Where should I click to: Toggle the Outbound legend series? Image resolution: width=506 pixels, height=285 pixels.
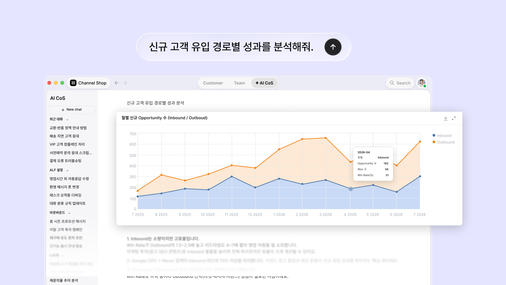click(443, 142)
